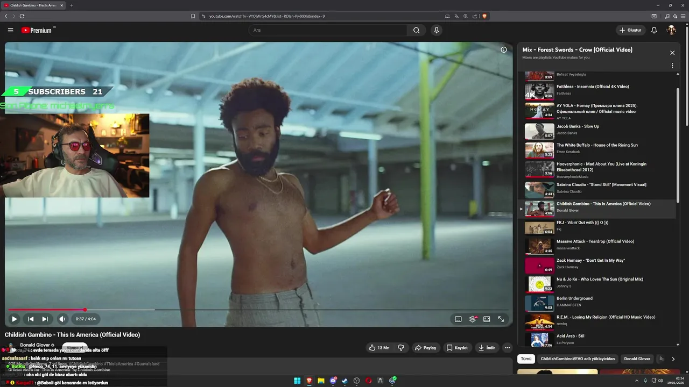Open a new browser tab

click(71, 5)
